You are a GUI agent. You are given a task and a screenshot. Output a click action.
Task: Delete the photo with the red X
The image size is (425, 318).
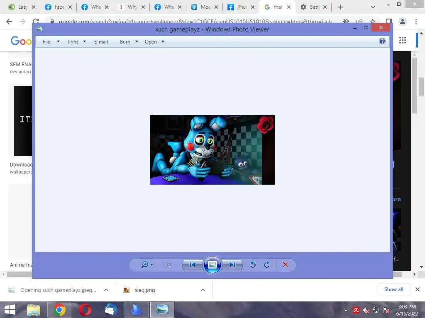point(286,265)
